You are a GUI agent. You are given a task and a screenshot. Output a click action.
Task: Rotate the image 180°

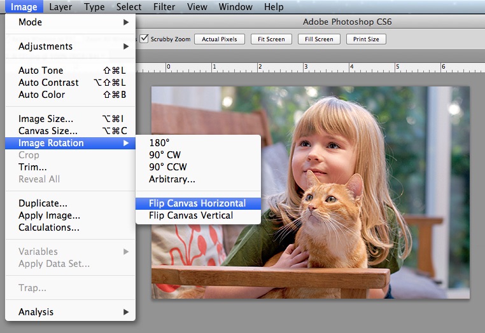click(160, 143)
